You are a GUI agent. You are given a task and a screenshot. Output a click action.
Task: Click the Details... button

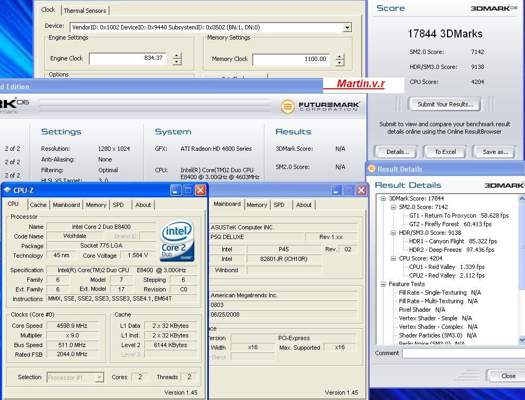(x=397, y=152)
